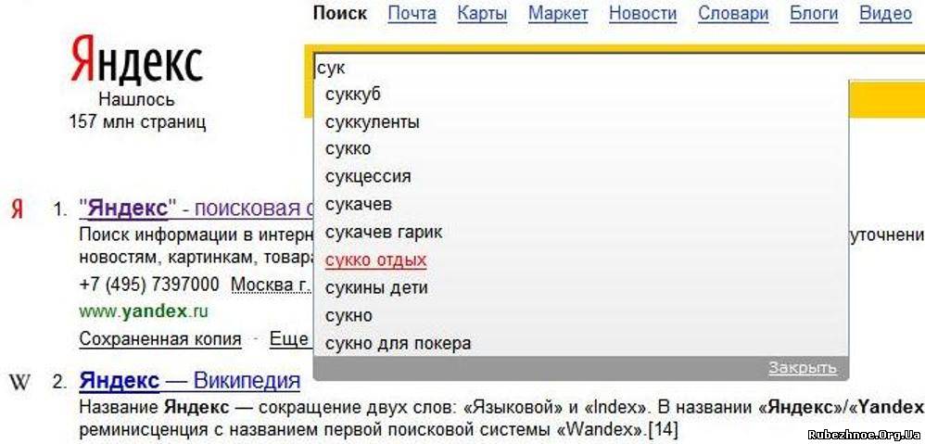Click the 'Нашлось' label under the logo
Screen dimensions: 925x444
(x=137, y=99)
